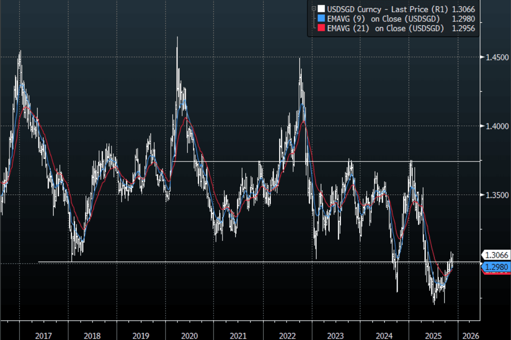
Task: Click the blue EMAVG (9) color swatch
Action: click(x=322, y=19)
